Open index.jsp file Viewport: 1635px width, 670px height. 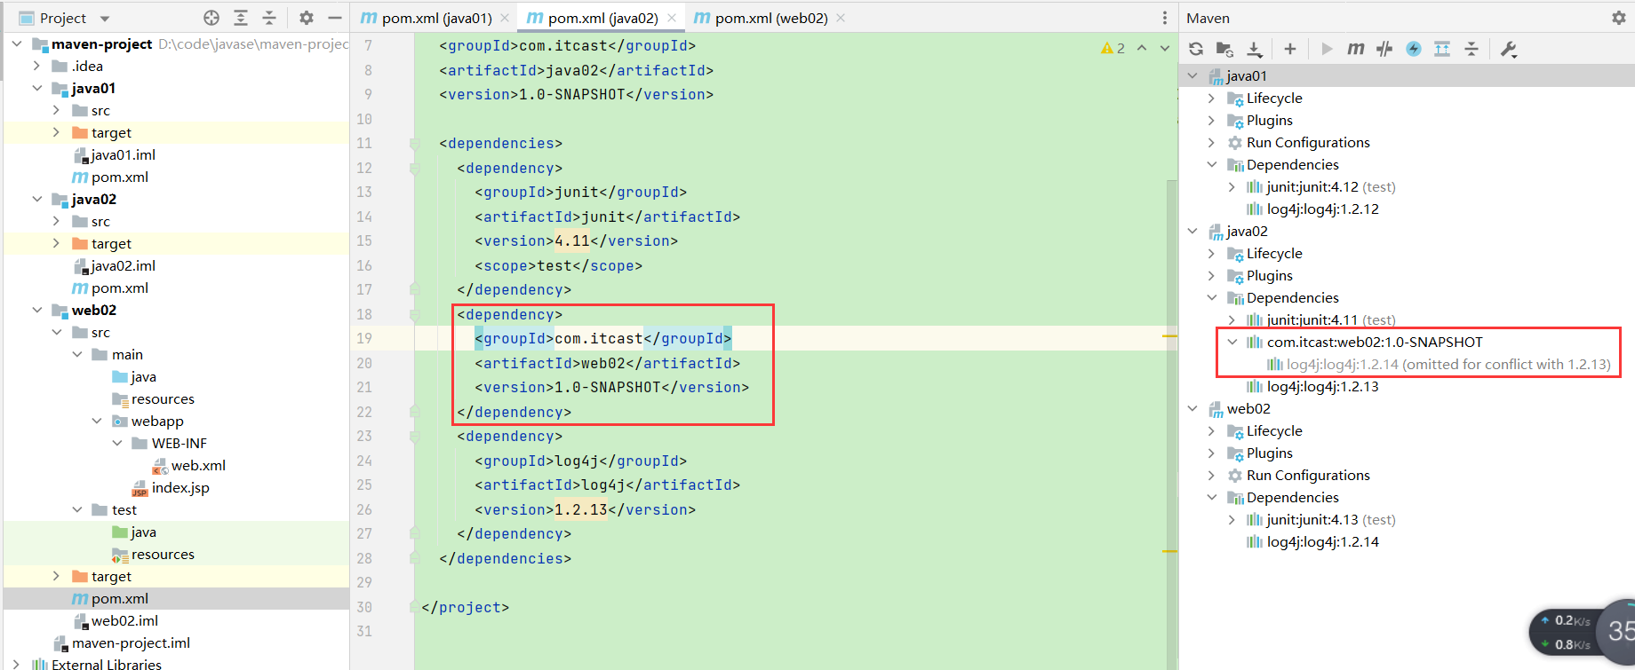pyautogui.click(x=171, y=487)
